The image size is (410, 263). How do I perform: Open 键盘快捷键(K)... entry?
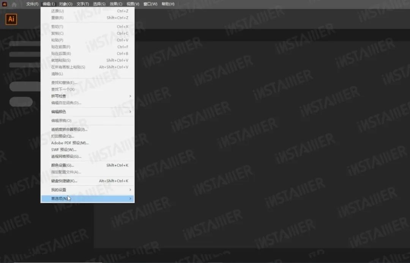coord(88,181)
